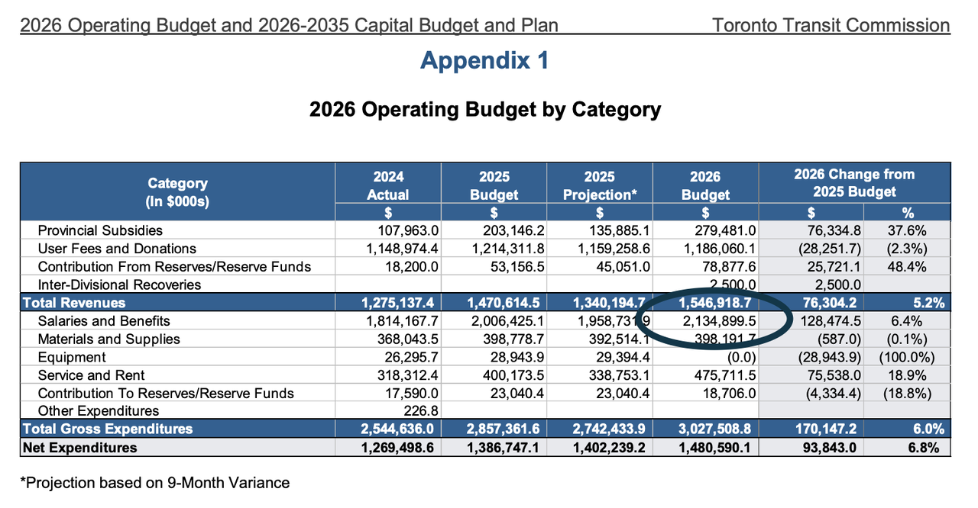Click the "2026 Change from 2025 Budget" header
The image size is (978, 508).
coord(853,183)
